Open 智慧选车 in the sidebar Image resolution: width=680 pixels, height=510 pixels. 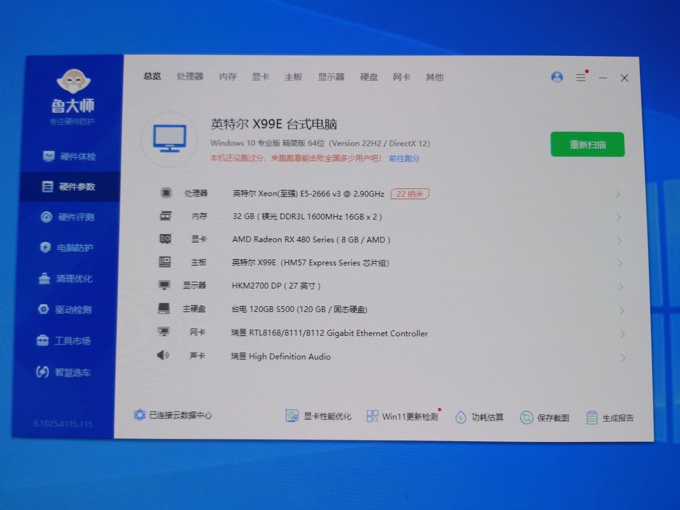64,372
